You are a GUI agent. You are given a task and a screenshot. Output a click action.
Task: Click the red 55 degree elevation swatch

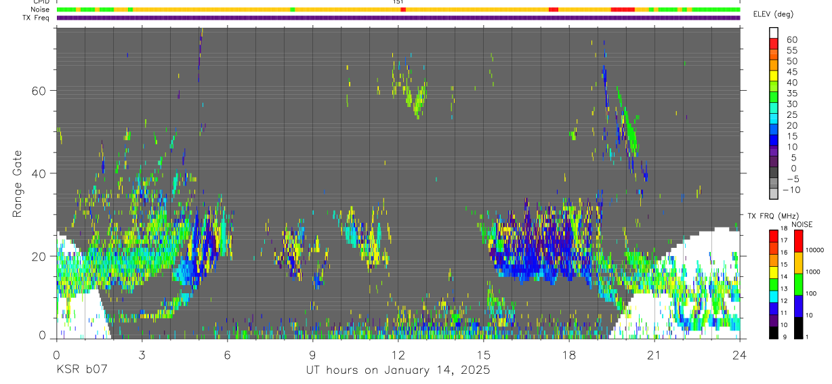[x=774, y=44]
